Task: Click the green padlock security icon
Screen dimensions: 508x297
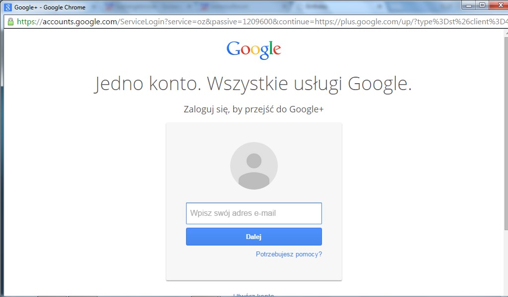Action: (10, 22)
